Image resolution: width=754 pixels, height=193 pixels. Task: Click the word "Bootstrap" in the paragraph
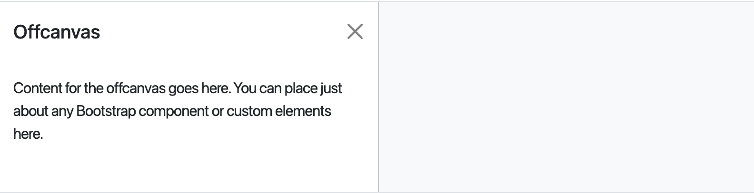pyautogui.click(x=106, y=111)
